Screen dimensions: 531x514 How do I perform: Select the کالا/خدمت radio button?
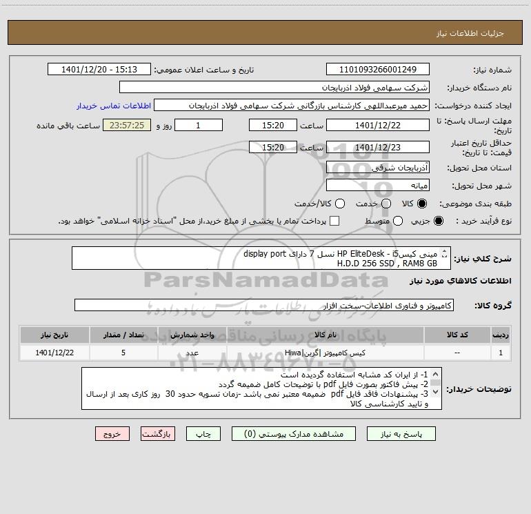click(340, 204)
